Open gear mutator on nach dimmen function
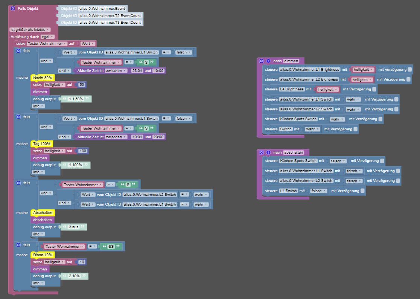 coord(262,61)
